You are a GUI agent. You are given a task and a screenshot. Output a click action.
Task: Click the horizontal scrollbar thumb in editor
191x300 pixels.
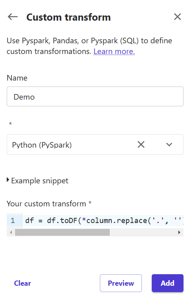coord(63,233)
